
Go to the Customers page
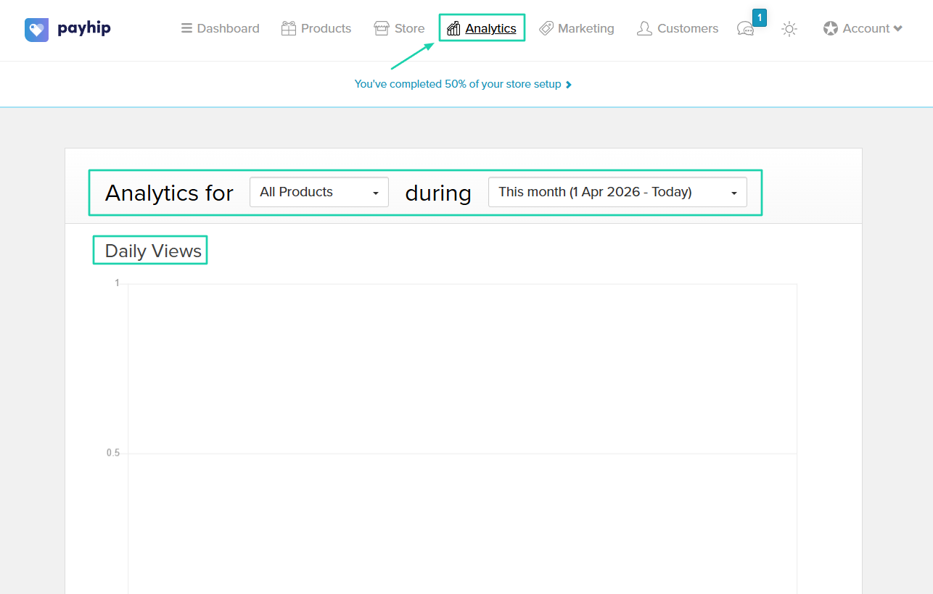tap(678, 28)
